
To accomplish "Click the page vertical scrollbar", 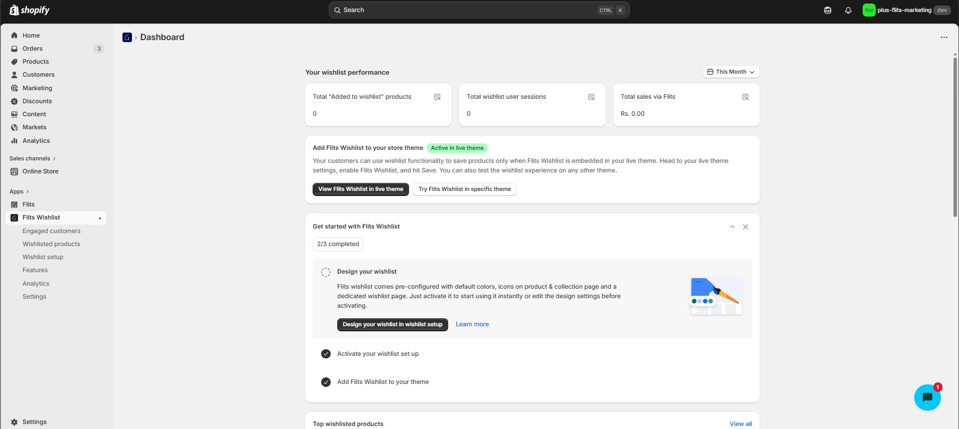I will click(x=955, y=138).
